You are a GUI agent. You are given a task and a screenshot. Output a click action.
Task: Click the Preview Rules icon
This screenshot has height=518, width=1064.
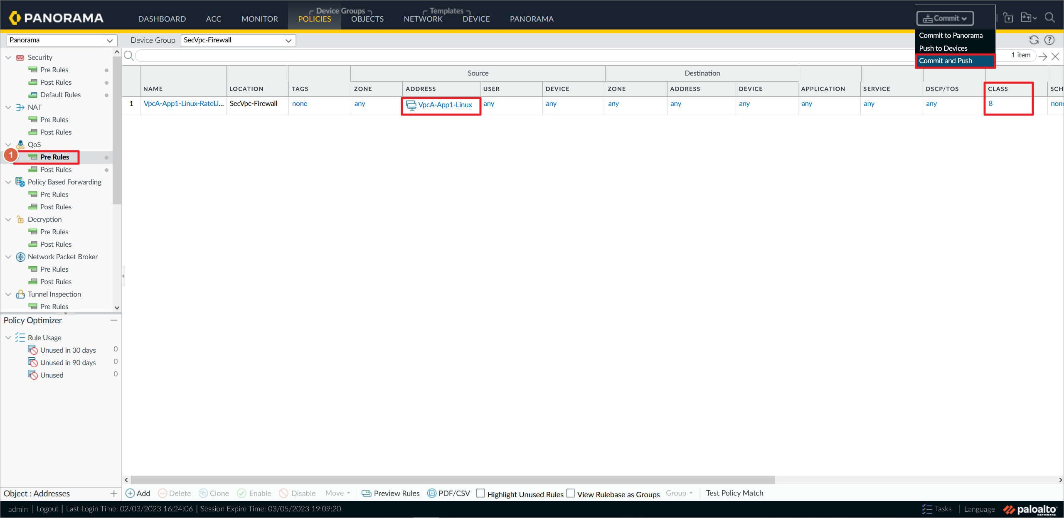point(366,493)
